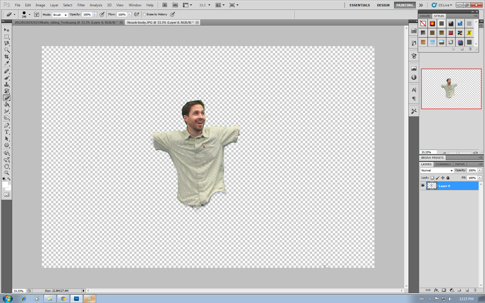This screenshot has height=303, width=485.
Task: Select the Eraser tool in toolbox
Action: coord(7,98)
